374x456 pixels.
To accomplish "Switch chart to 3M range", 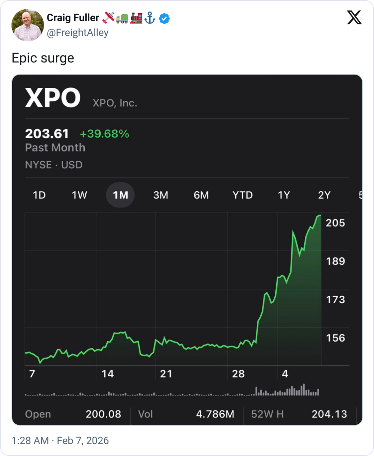I will click(160, 195).
